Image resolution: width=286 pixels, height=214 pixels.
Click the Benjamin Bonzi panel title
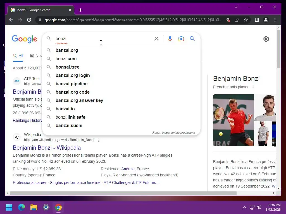point(236,79)
